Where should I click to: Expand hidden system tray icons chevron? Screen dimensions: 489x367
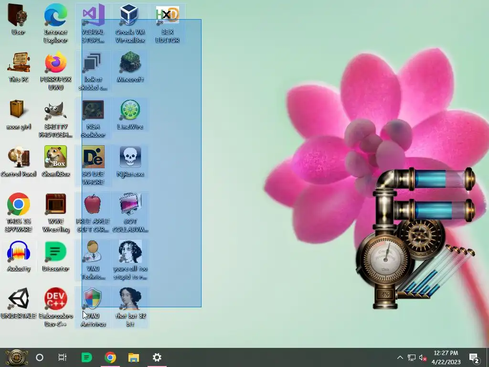tap(400, 357)
